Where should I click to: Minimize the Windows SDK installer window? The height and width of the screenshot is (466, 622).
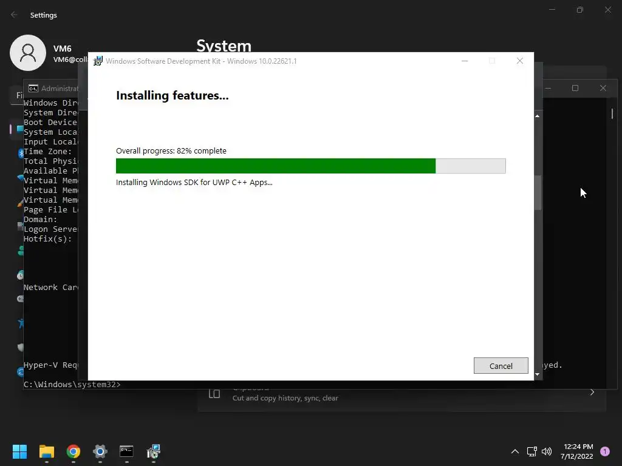[465, 61]
